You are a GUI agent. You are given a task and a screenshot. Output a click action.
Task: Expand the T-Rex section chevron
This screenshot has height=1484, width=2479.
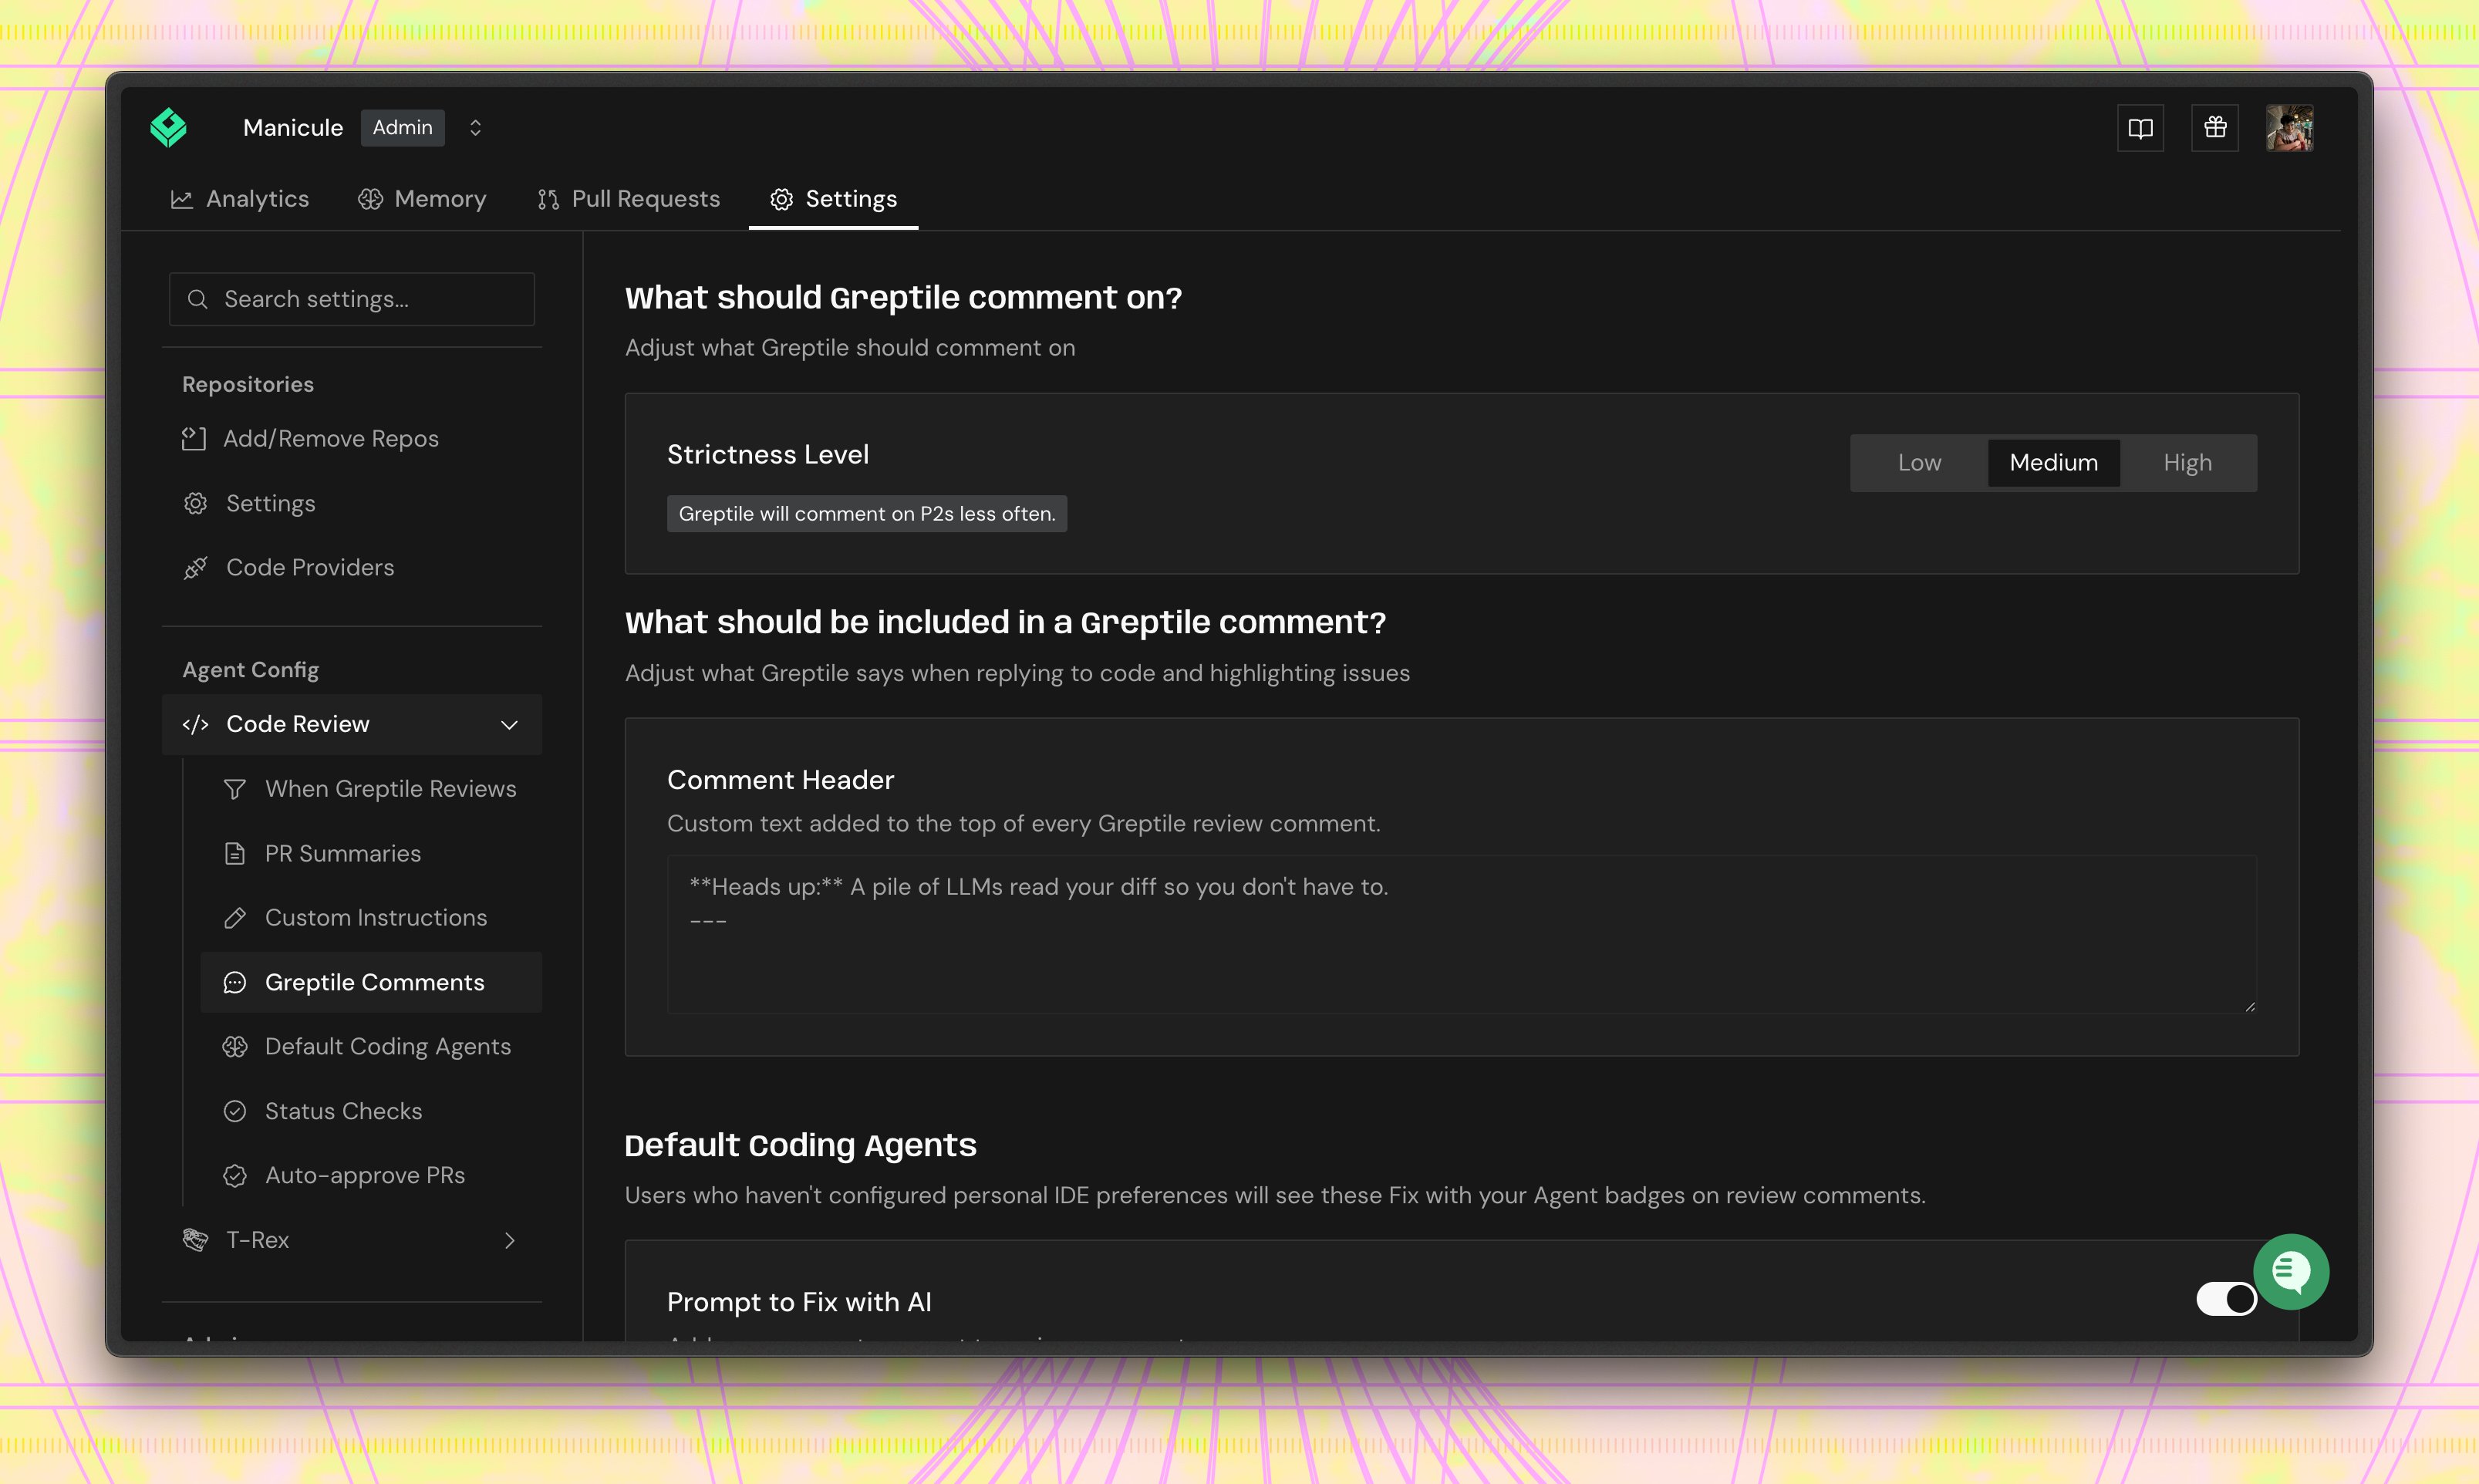click(x=510, y=1241)
